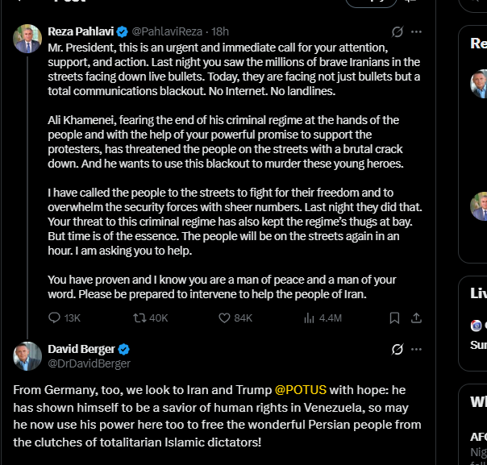View the post's 4.4M views analytics
This screenshot has width=487, height=465.
pyautogui.click(x=309, y=318)
